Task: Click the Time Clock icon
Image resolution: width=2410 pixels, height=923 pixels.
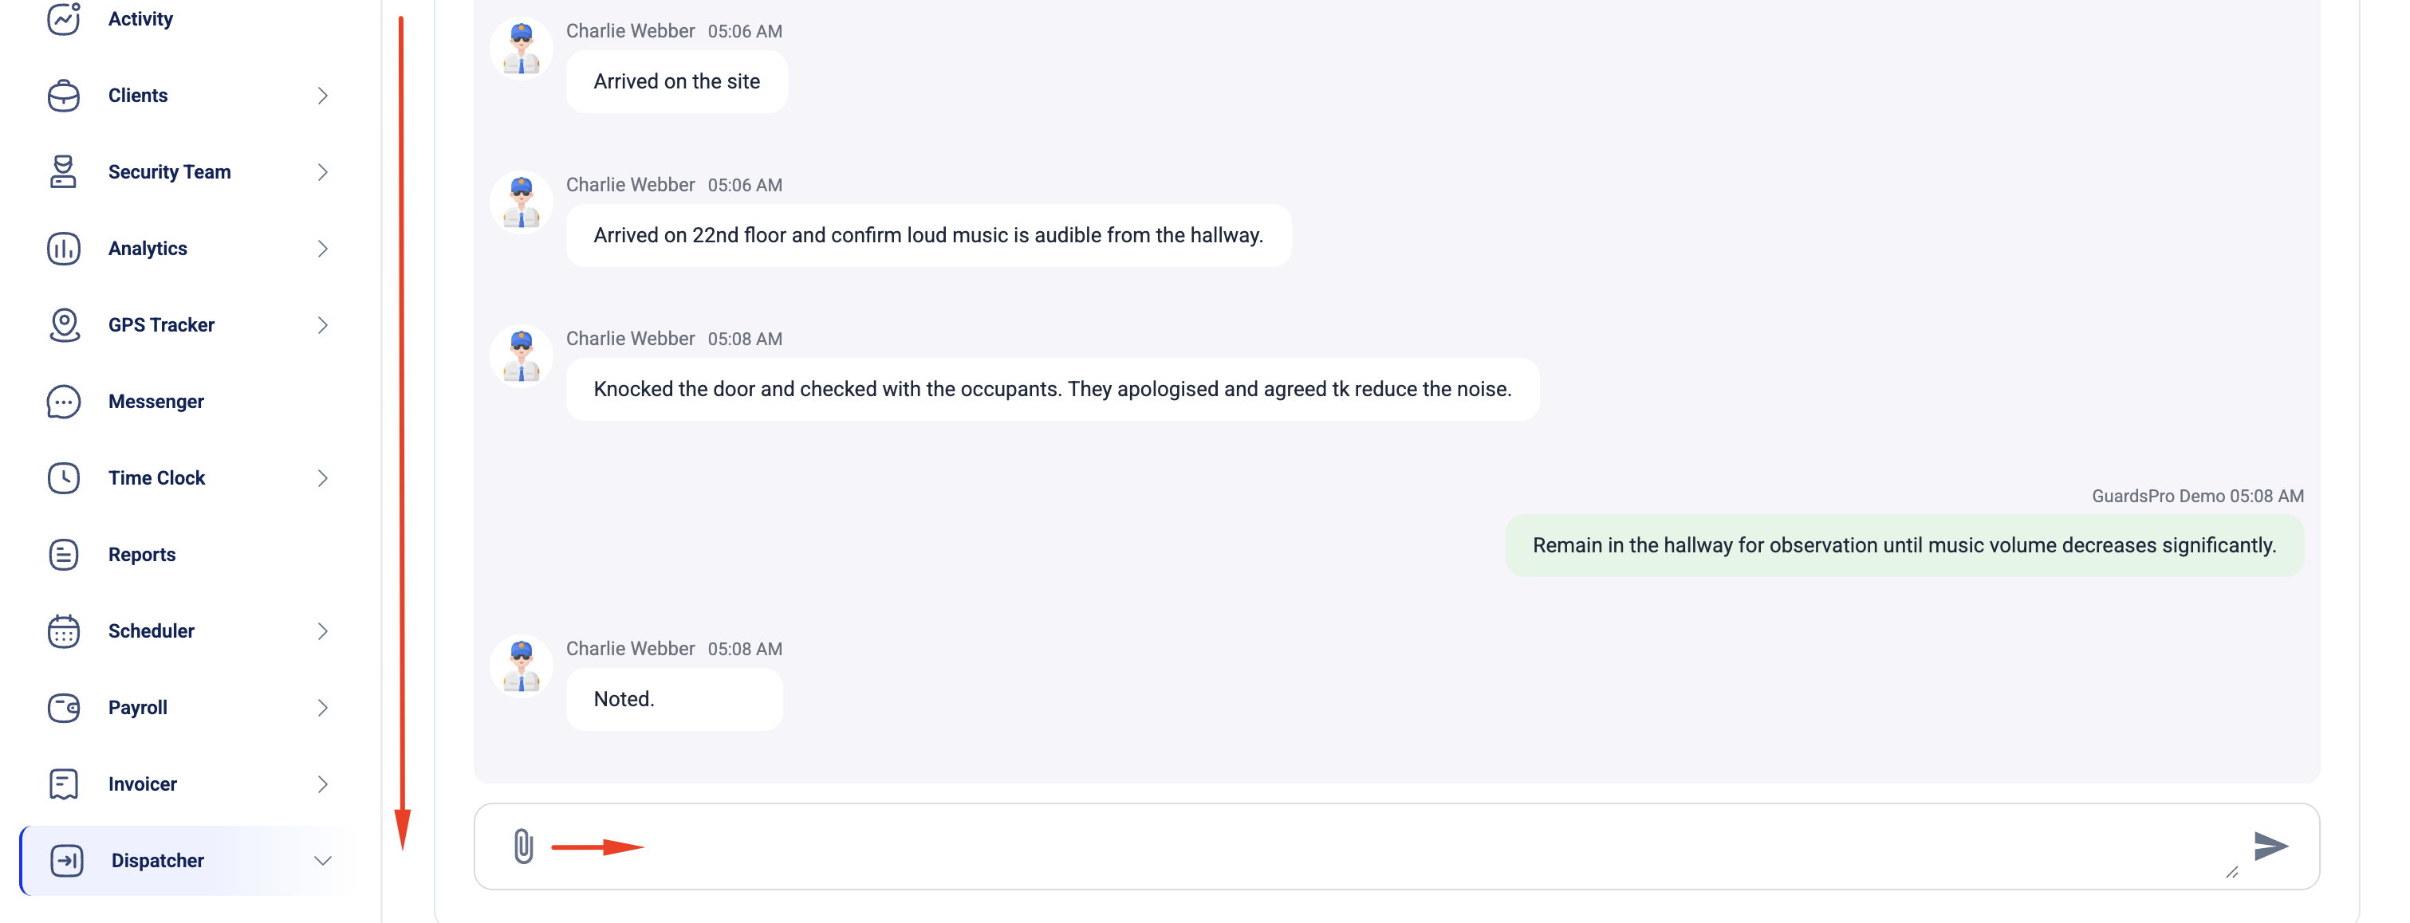Action: click(64, 478)
